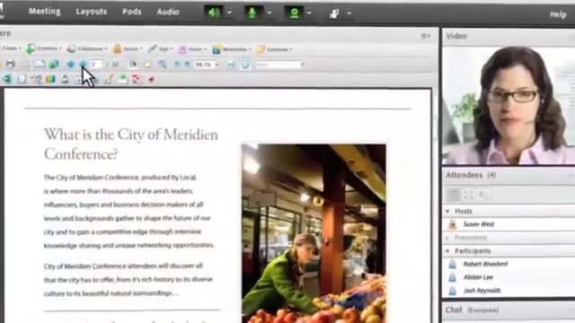This screenshot has width=575, height=323.
Task: Click the fit page icon
Action: click(x=245, y=65)
